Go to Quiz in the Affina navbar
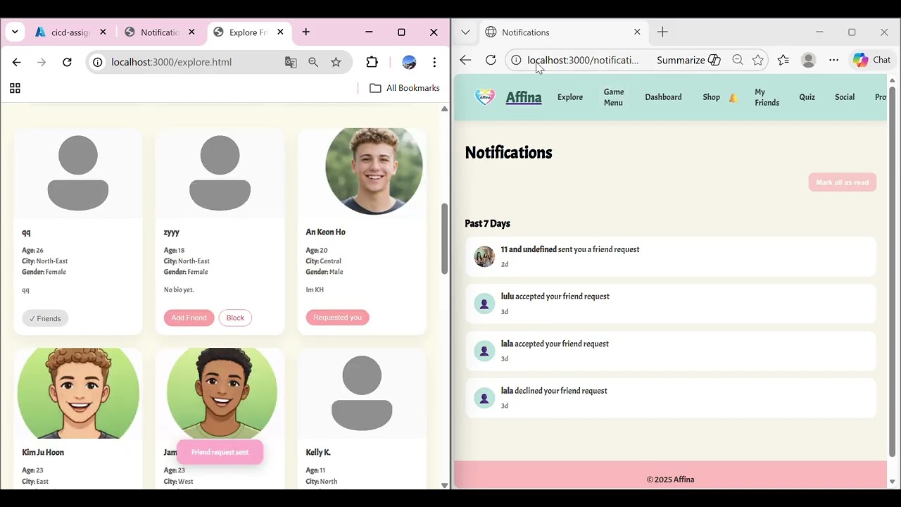901x507 pixels. 807,97
